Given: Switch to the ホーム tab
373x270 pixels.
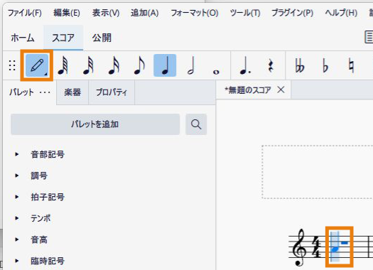Looking at the screenshot, I should point(23,38).
